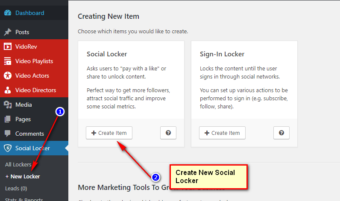
Task: Click the Video Playlists list icon
Action: coord(8,61)
